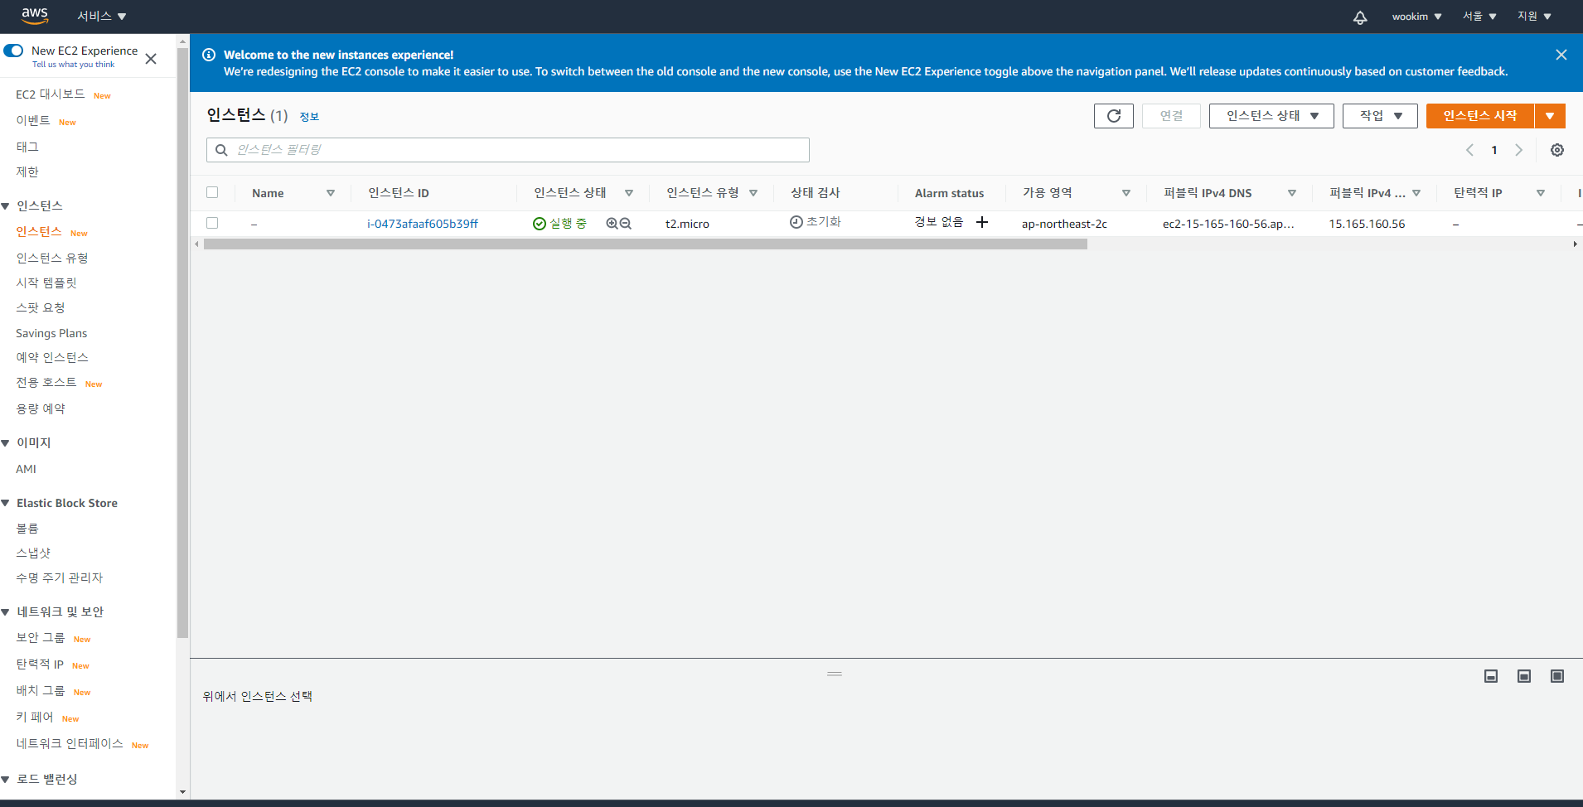Select all instances checkbox
1583x807 pixels.
212,192
